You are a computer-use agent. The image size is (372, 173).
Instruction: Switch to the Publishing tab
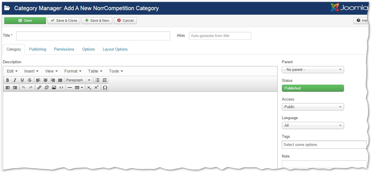pos(38,49)
